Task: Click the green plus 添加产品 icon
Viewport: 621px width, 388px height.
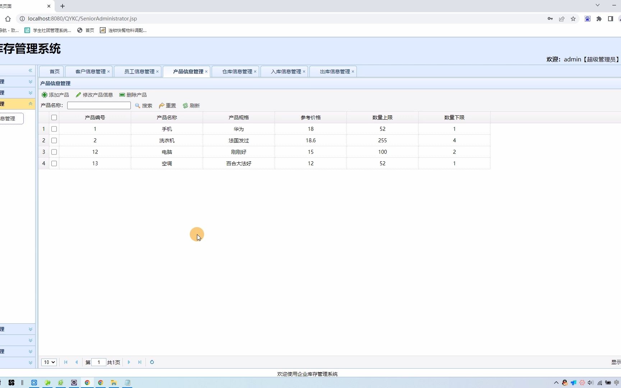Action: click(45, 95)
